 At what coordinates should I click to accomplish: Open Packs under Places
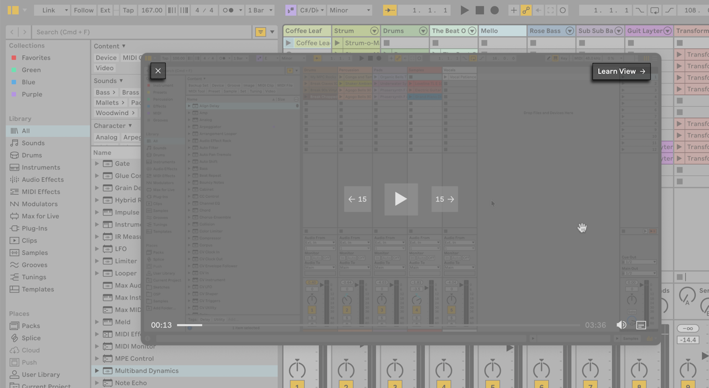31,326
